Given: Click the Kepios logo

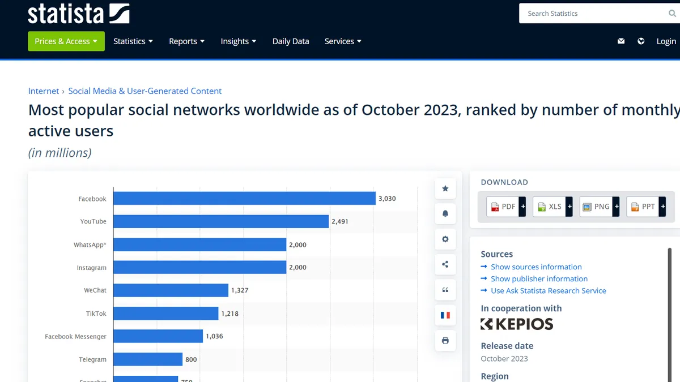Looking at the screenshot, I should [517, 324].
